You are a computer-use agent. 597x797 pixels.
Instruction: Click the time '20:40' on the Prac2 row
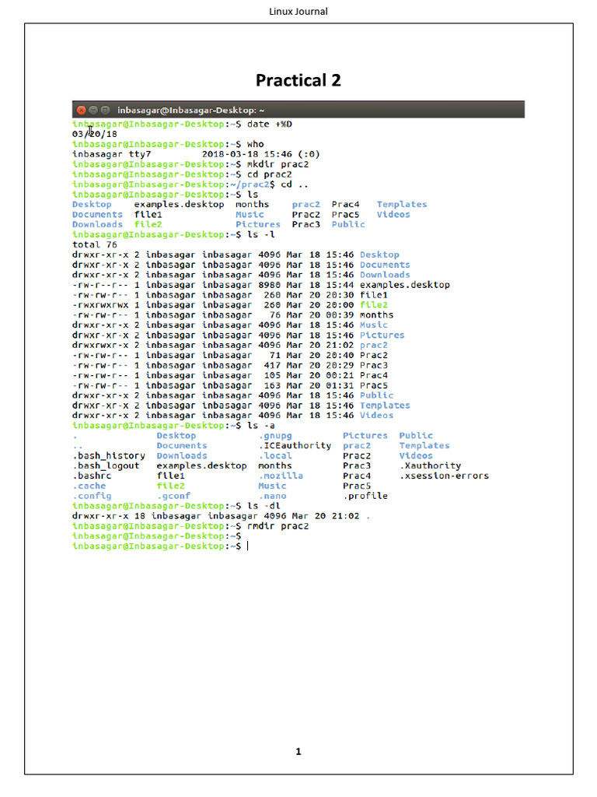click(x=340, y=355)
